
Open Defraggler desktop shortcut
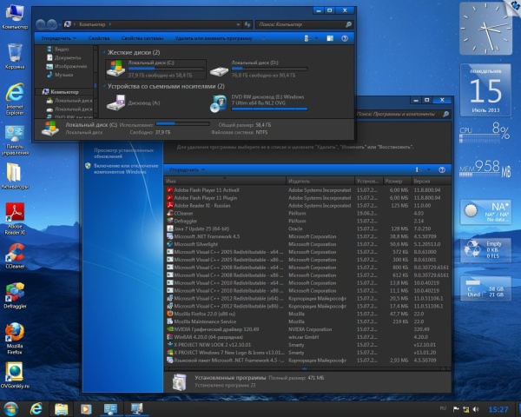coord(14,292)
